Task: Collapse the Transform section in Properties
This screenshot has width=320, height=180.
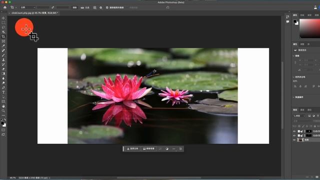Action: pyautogui.click(x=293, y=55)
